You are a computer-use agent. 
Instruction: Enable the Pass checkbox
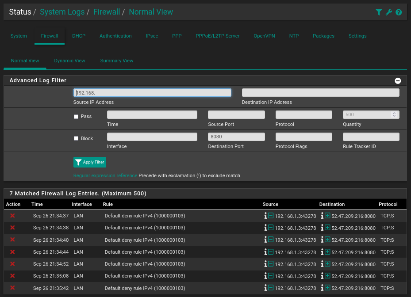[x=76, y=117]
